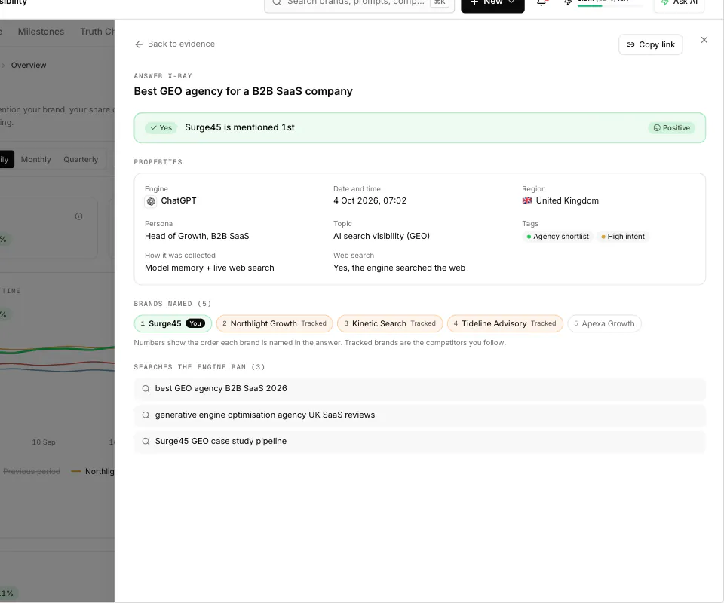Toggle Previous period legend item
This screenshot has height=603, width=724.
[x=32, y=472]
